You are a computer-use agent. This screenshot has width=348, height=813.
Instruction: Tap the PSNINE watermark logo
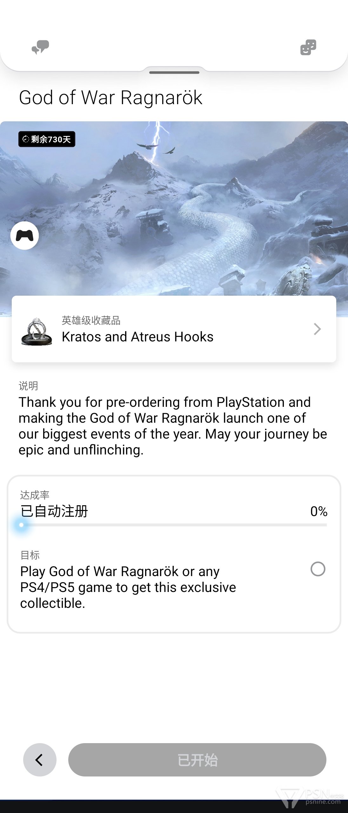click(x=310, y=798)
